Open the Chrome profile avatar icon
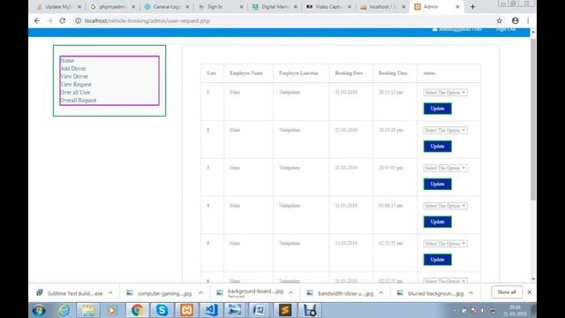This screenshot has height=318, width=565. 516,21
